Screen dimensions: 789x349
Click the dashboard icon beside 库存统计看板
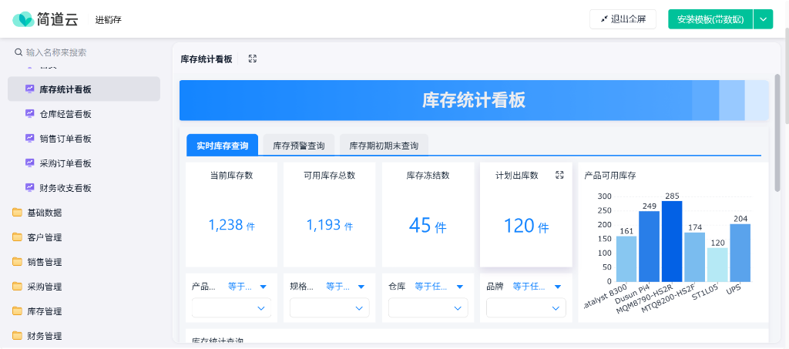click(30, 89)
